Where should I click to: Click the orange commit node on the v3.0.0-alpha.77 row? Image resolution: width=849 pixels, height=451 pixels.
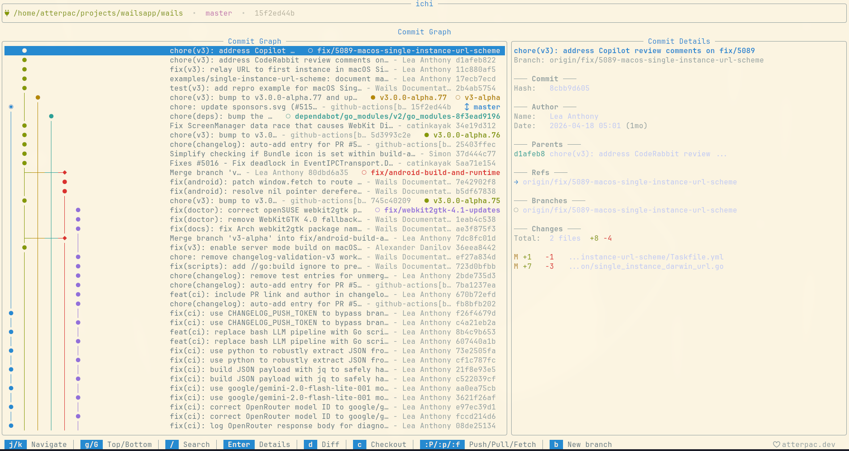coord(38,97)
